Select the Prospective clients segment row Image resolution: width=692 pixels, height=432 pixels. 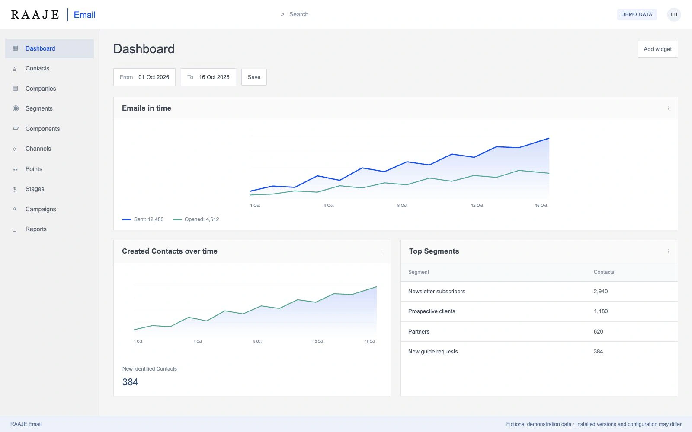click(539, 311)
